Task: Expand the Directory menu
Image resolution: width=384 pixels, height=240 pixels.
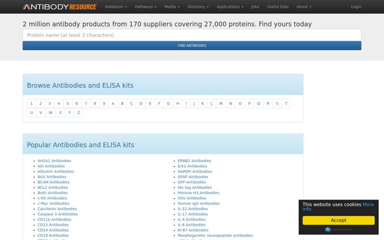Action: 198,7
